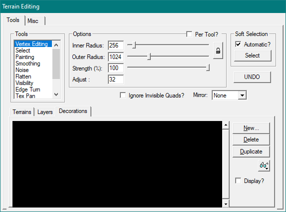Click decorations list scroll down arrow
Screen dimensions: 286x212
click(226, 204)
